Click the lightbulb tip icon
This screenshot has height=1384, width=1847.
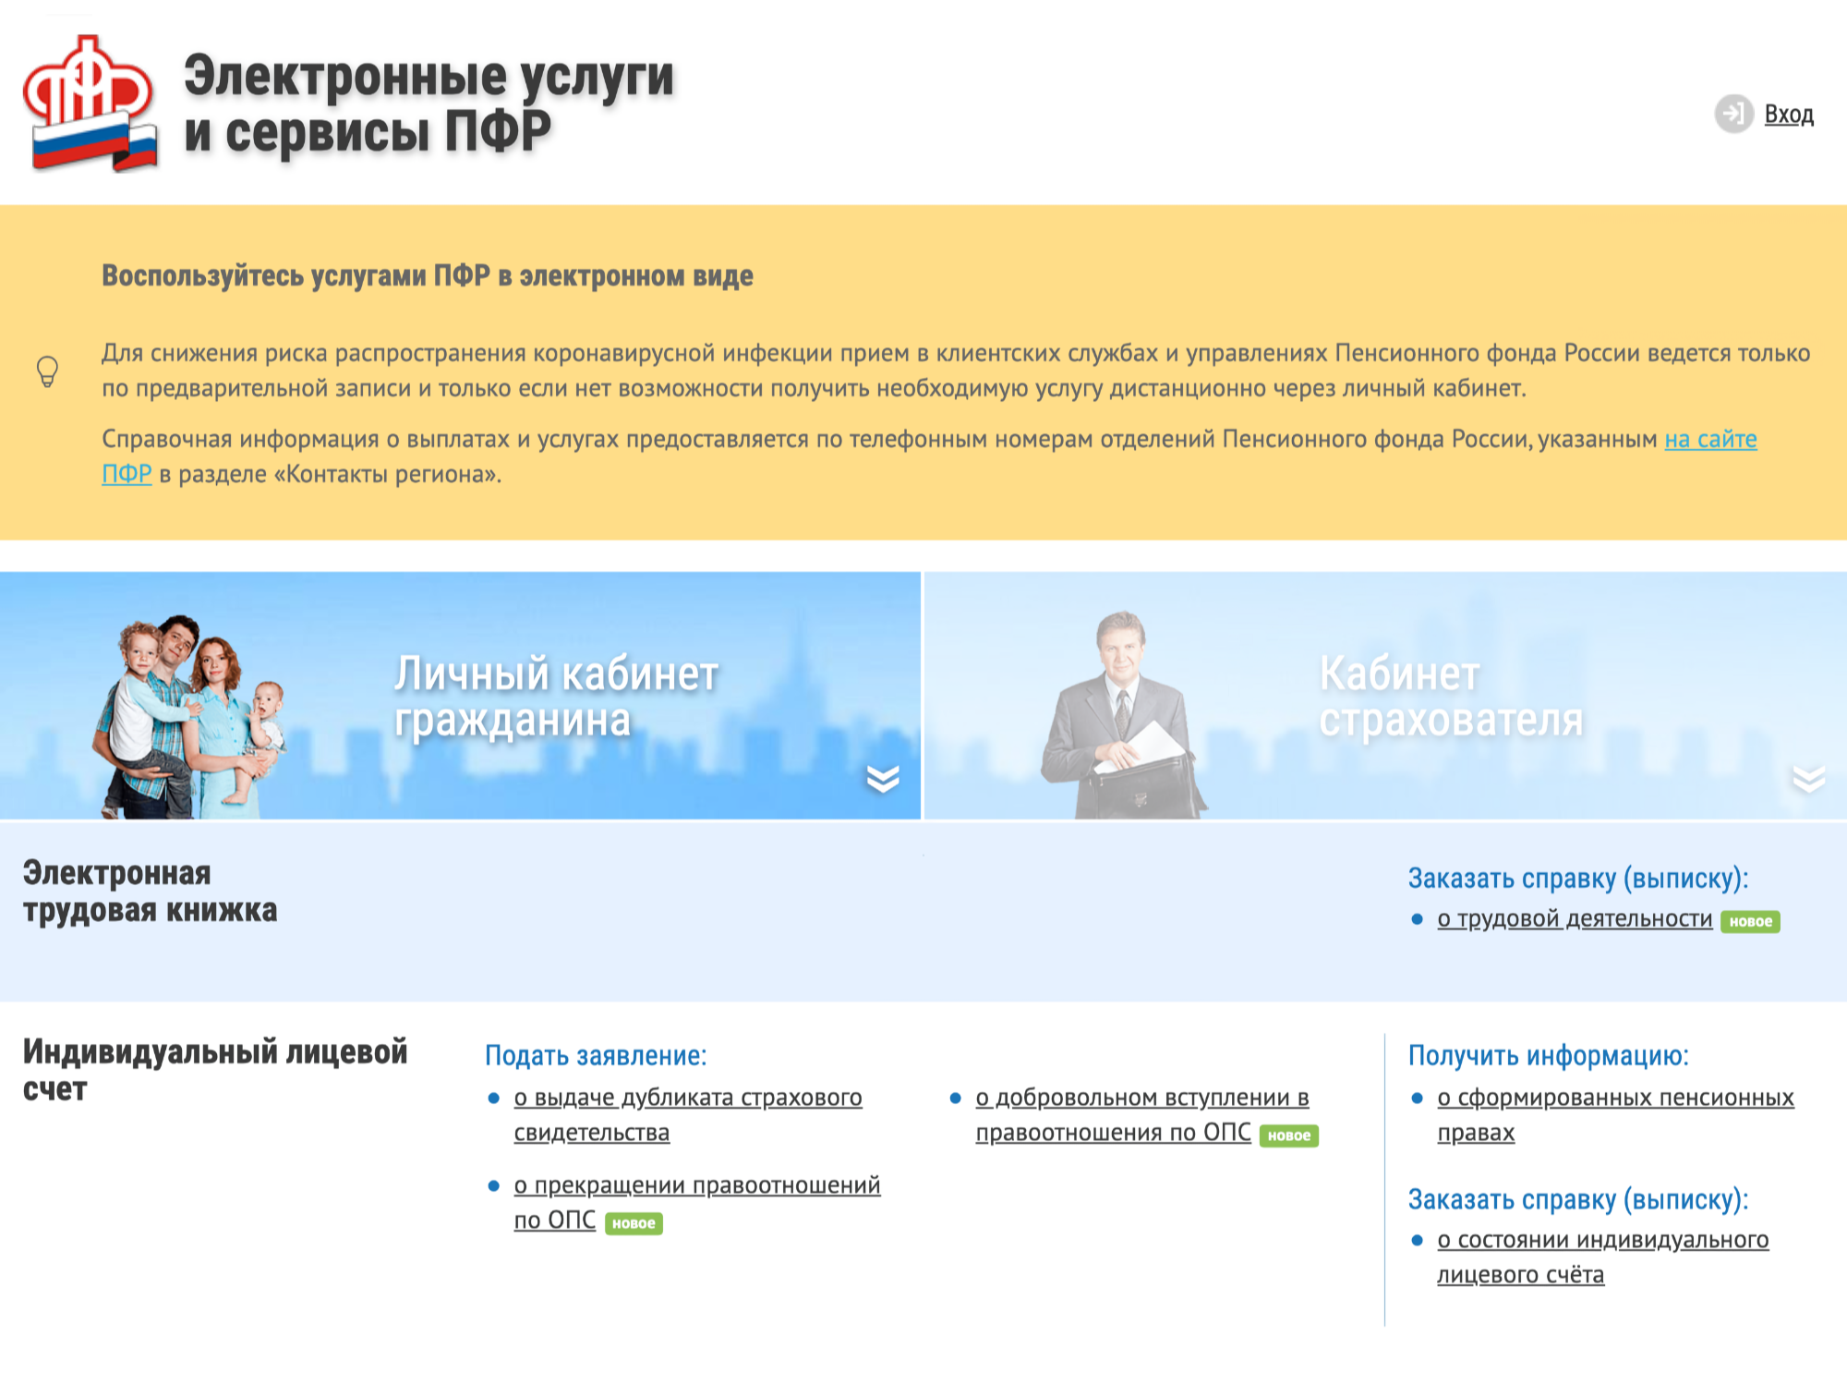point(47,371)
